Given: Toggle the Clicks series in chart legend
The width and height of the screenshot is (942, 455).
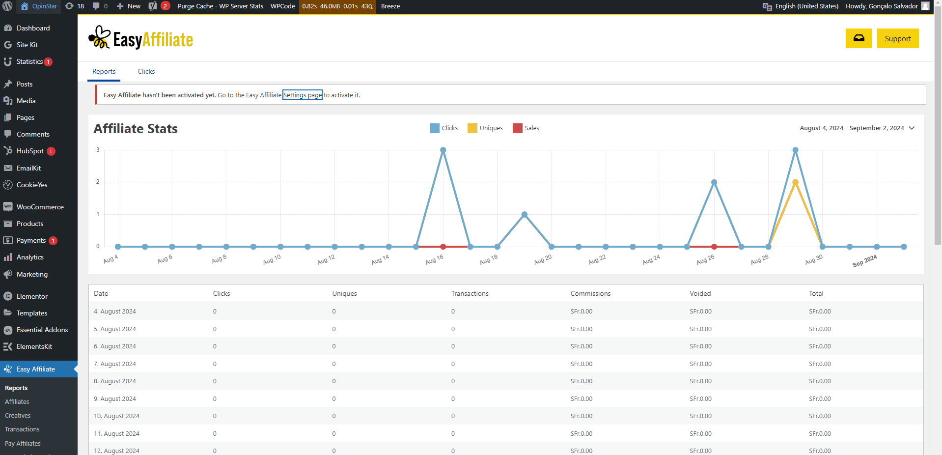Looking at the screenshot, I should point(443,128).
